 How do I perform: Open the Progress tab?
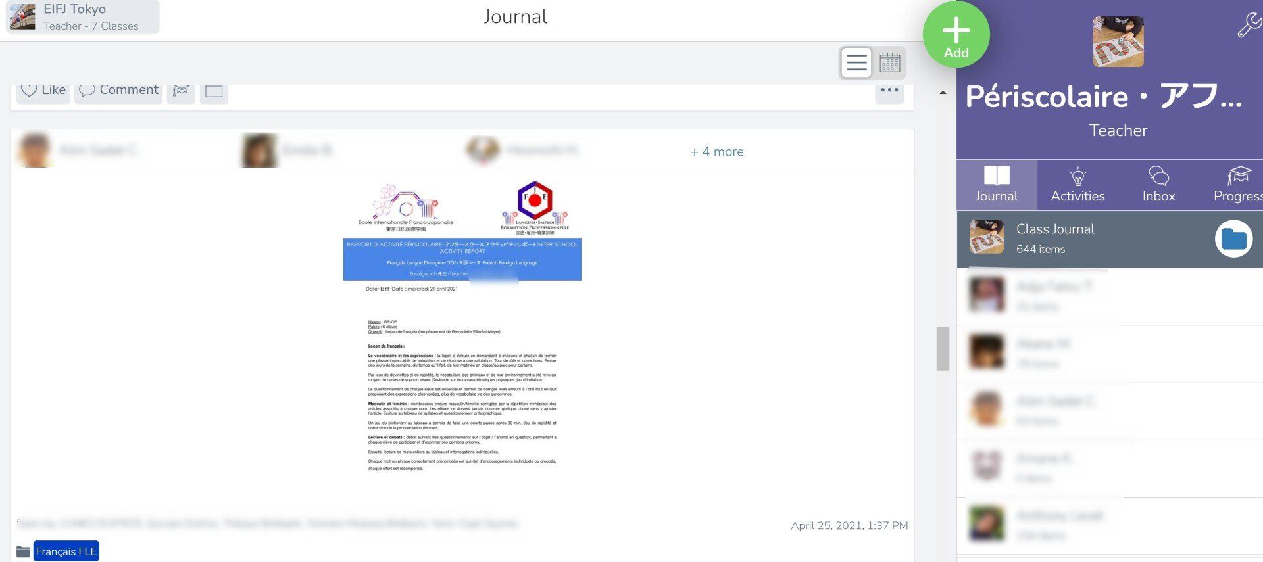coord(1237,185)
